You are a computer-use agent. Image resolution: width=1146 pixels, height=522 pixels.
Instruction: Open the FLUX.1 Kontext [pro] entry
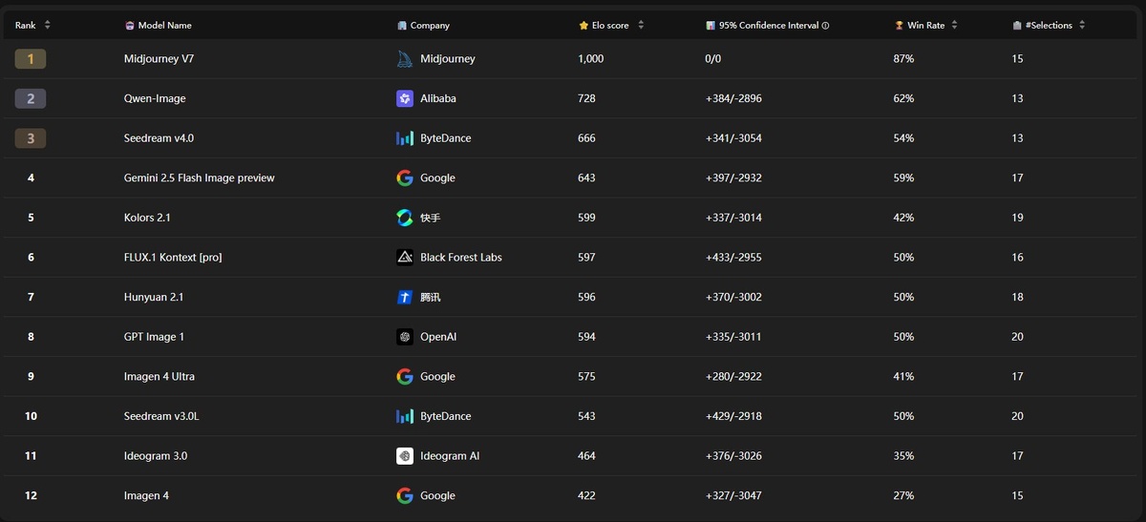[173, 258]
